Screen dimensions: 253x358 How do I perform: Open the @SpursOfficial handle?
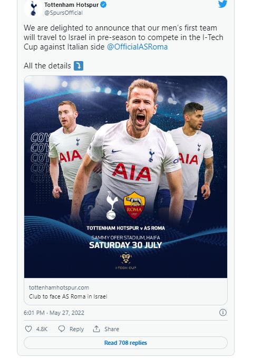click(x=64, y=13)
